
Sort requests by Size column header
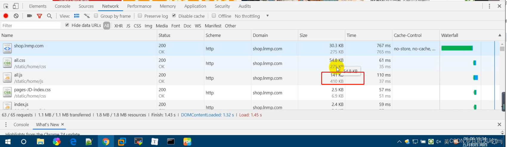pyautogui.click(x=321, y=35)
